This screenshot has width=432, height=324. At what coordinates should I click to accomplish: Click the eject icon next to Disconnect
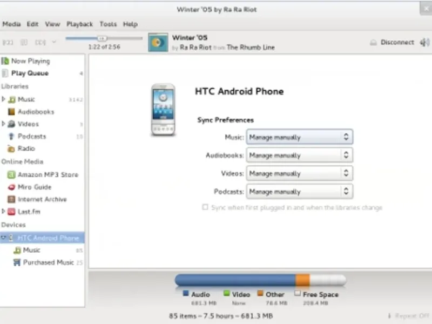[373, 43]
